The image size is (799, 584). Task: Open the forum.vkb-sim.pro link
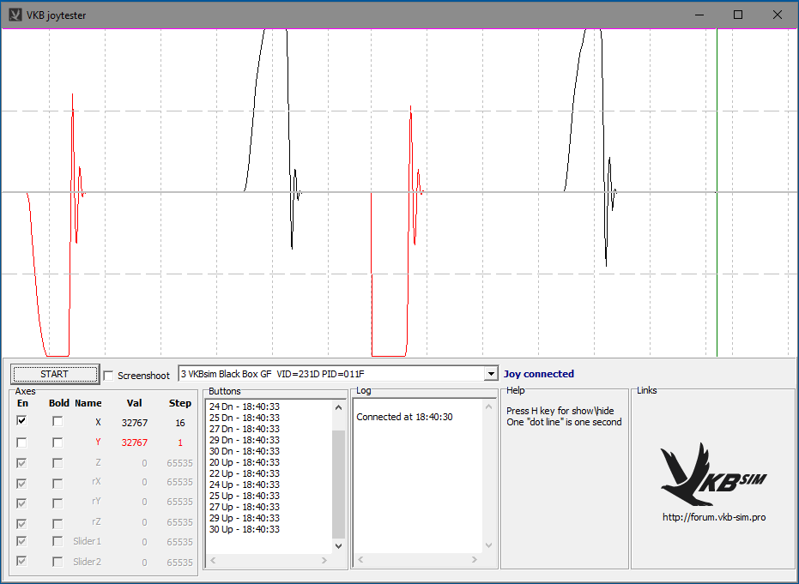coord(713,517)
